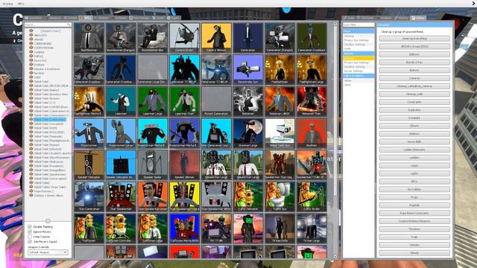Image resolution: width=477 pixels, height=268 pixels.
Task: Spawn the Flashlightman NPC icon
Action: (x=280, y=69)
